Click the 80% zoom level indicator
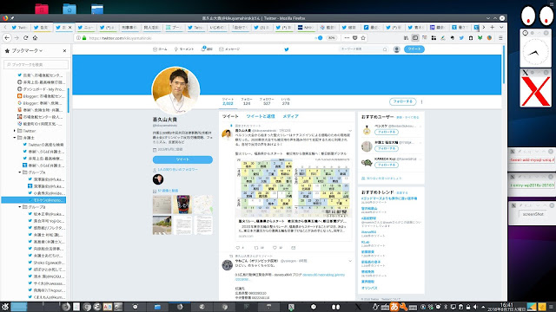This screenshot has width=556, height=312. [x=331, y=38]
